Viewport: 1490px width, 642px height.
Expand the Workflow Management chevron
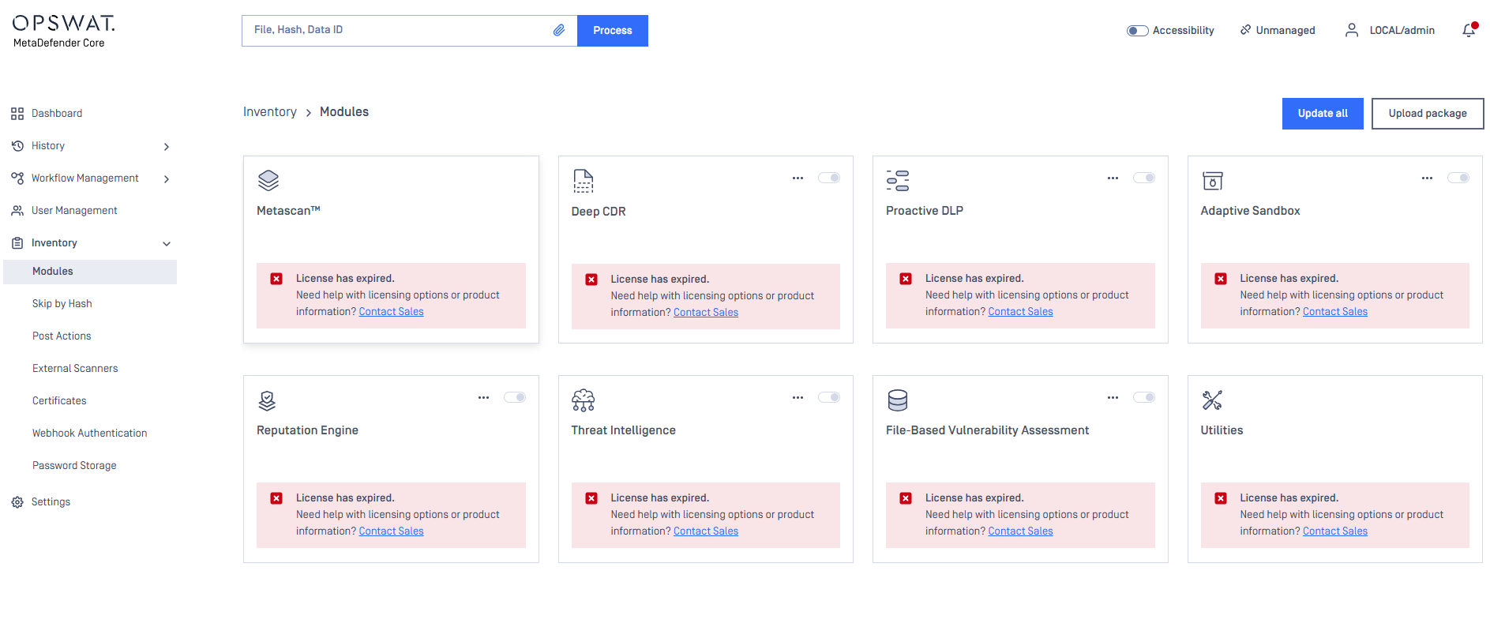(167, 179)
